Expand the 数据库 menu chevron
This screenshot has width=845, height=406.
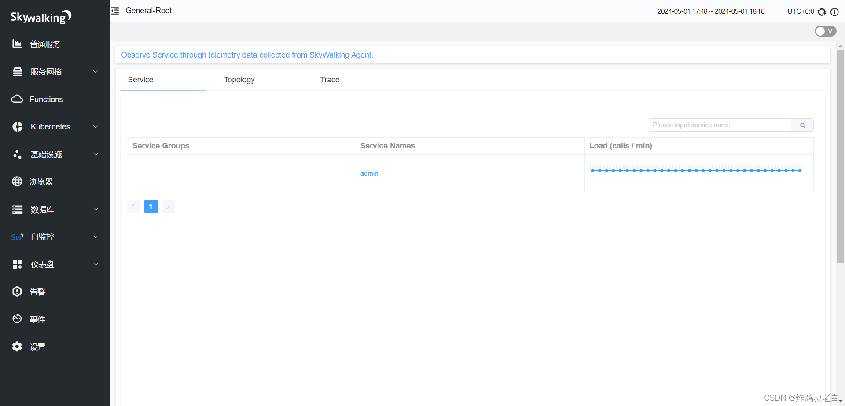96,209
